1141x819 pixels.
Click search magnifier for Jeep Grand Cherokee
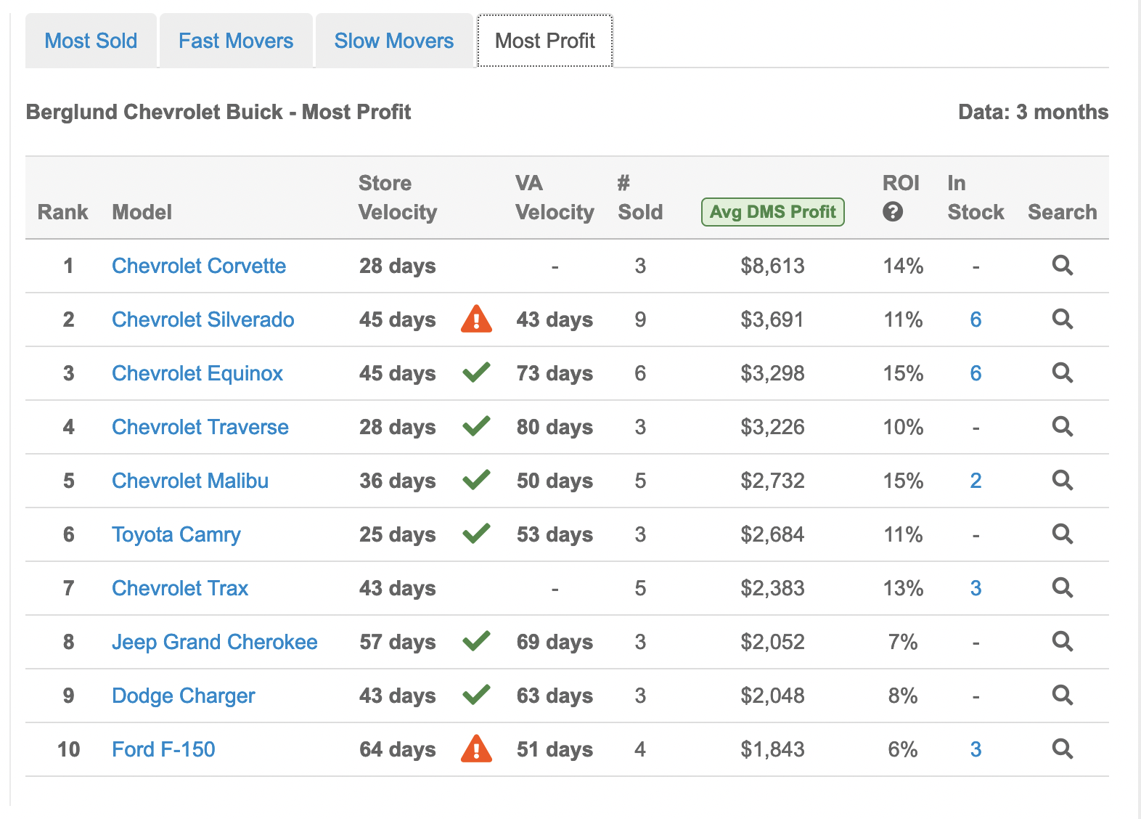coord(1063,642)
